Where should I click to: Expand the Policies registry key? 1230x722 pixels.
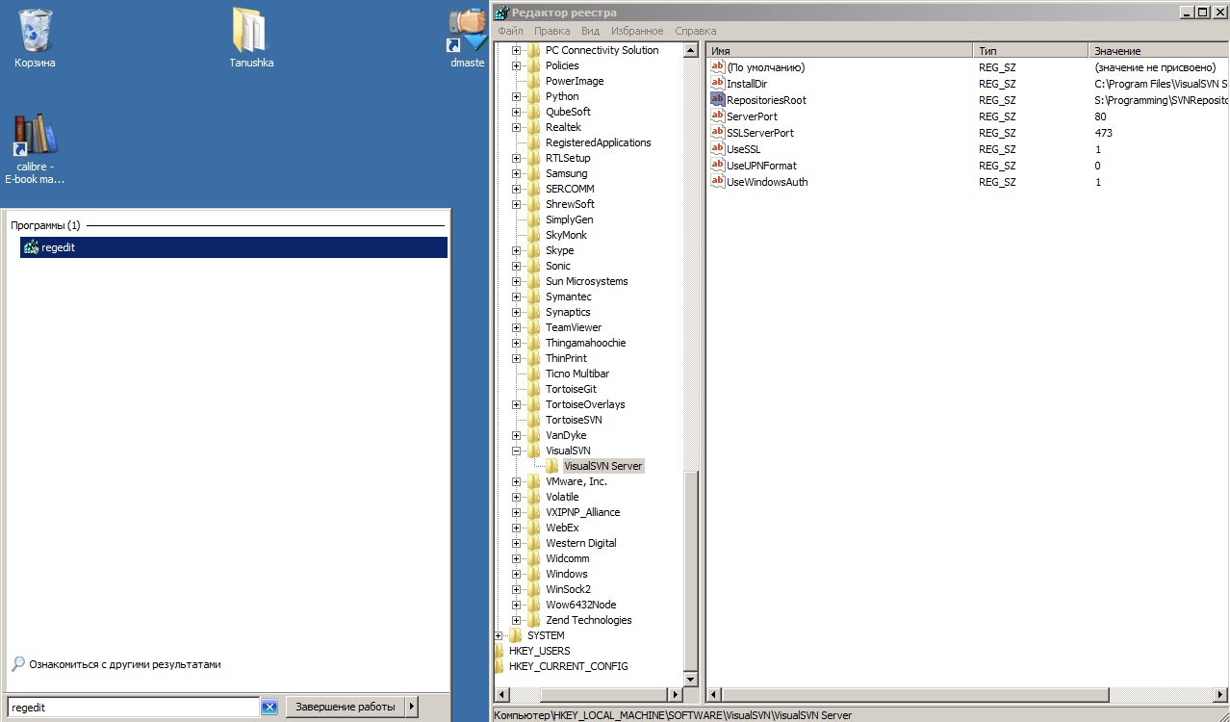coord(517,65)
